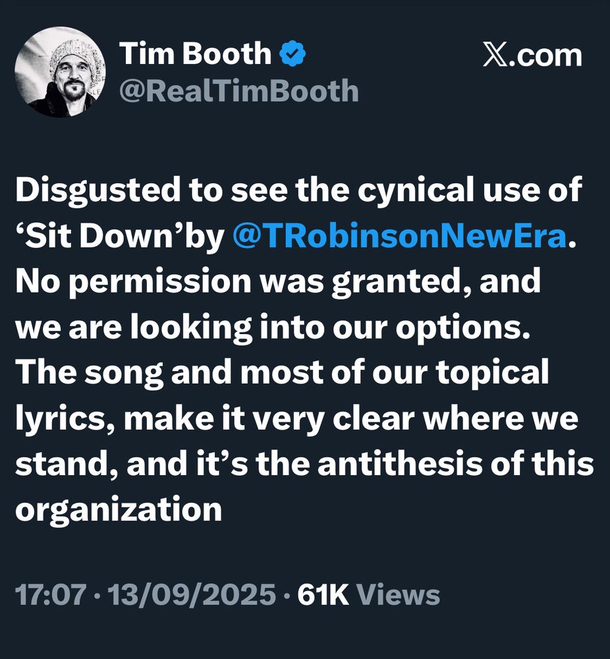
Task: Click 'The song and most of our topical' line
Action: pyautogui.click(x=282, y=372)
